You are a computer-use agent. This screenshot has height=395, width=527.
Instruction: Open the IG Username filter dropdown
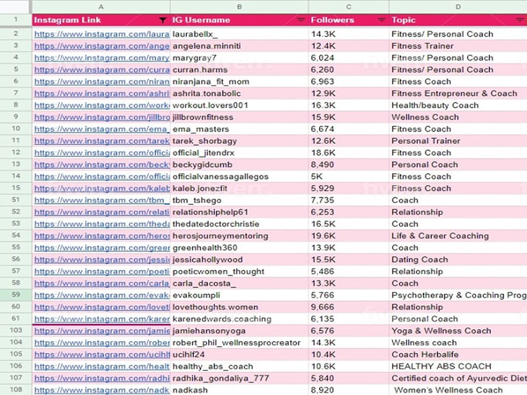[301, 20]
